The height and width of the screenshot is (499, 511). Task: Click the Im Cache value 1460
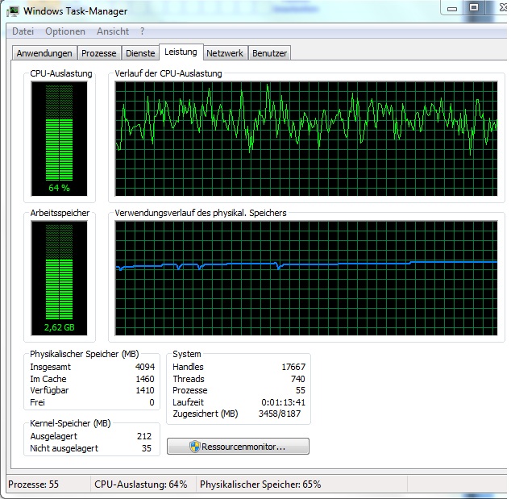(x=145, y=379)
